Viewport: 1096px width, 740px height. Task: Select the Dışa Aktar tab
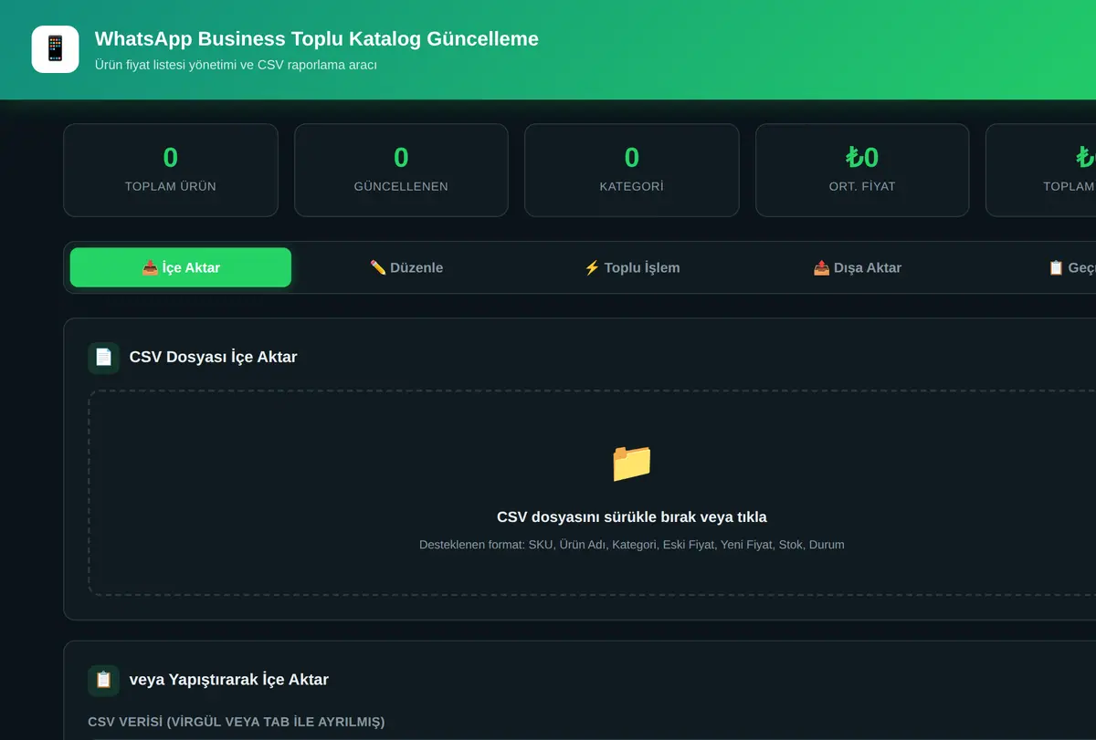pos(858,267)
